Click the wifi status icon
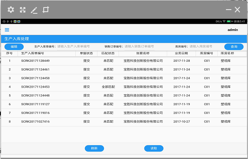Screen dimensions: 248x159 pyautogui.click(x=224, y=21)
